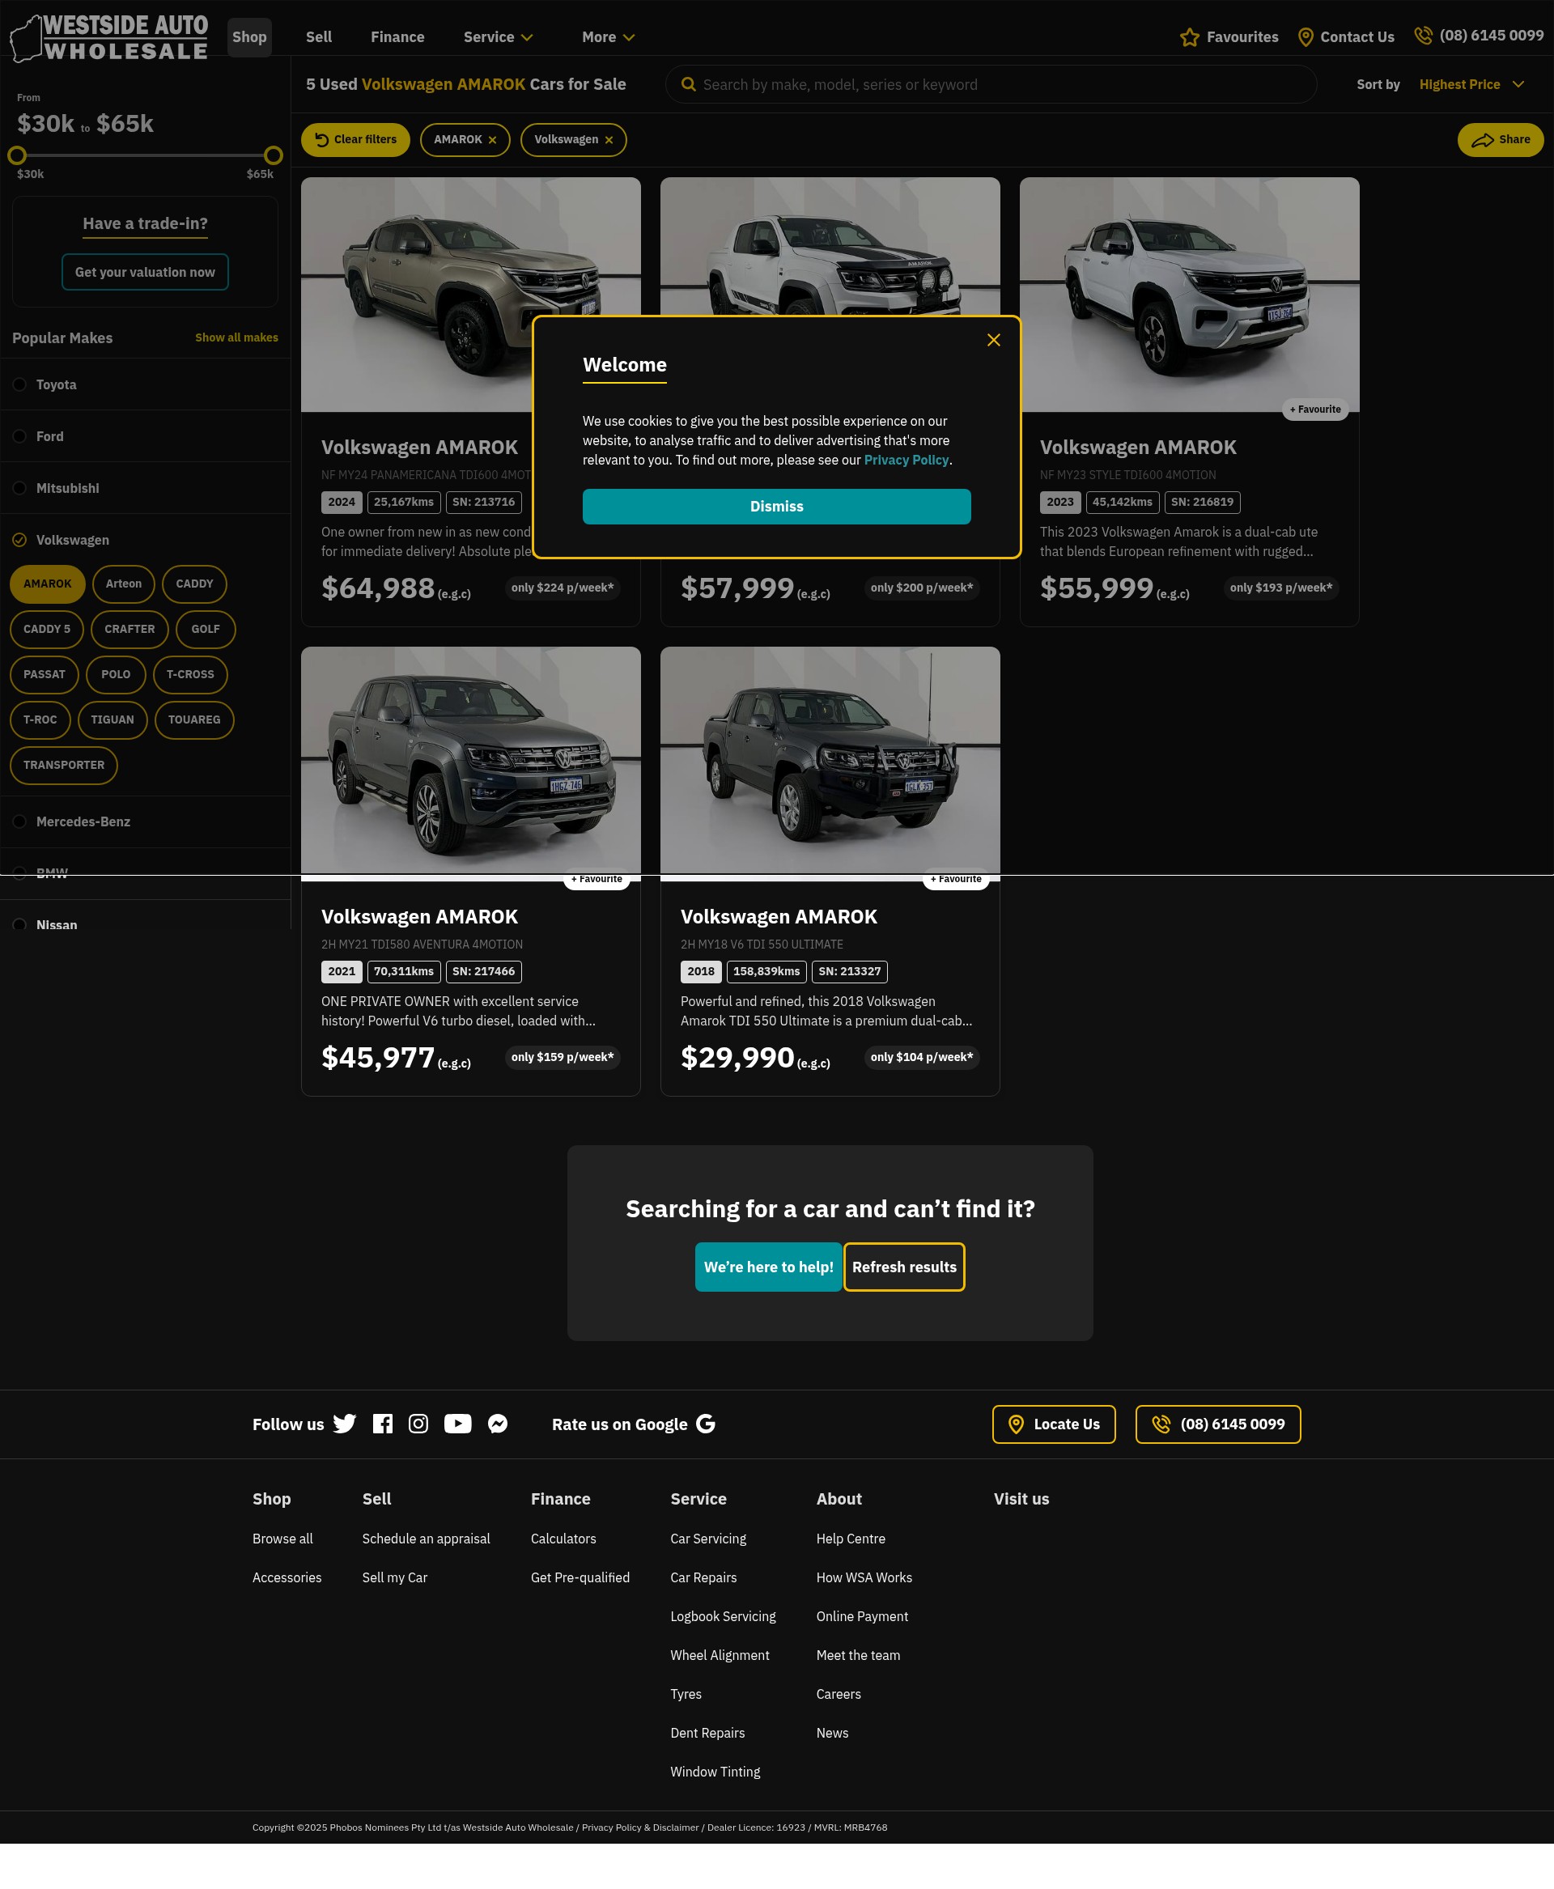Viewport: 1554px width, 1889px height.
Task: Close the Welcome cookie dialog
Action: coord(993,340)
